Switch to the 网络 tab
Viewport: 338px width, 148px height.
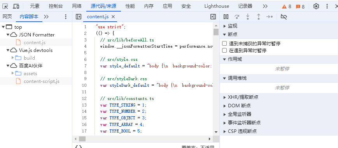click(77, 6)
